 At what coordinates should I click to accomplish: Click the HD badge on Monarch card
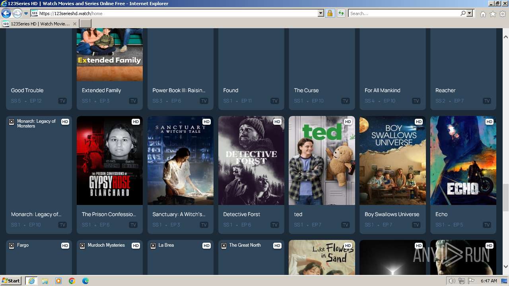click(x=65, y=122)
